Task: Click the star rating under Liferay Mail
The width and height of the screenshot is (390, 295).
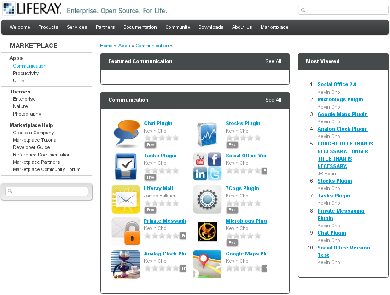Action: pyautogui.click(x=162, y=203)
